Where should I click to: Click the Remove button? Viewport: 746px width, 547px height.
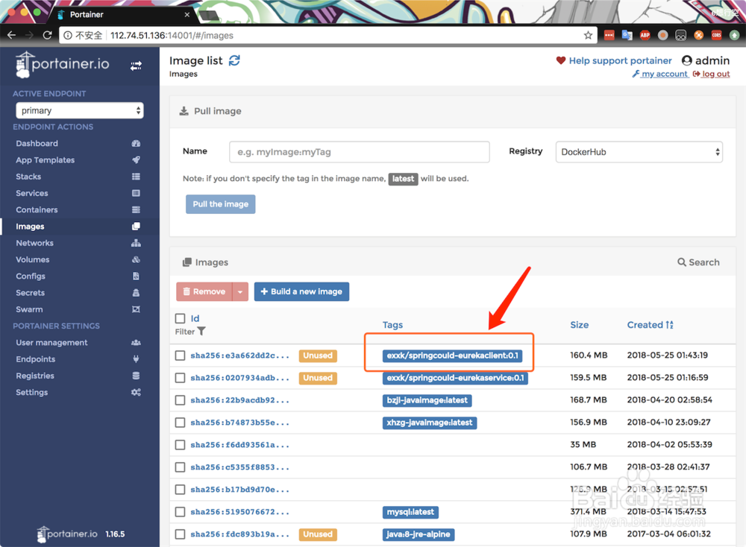coord(204,292)
